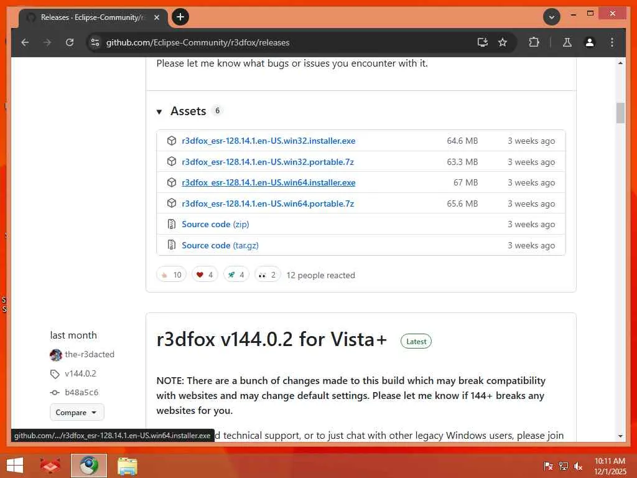Open the network tray icon
This screenshot has width=637, height=478.
coord(564,466)
